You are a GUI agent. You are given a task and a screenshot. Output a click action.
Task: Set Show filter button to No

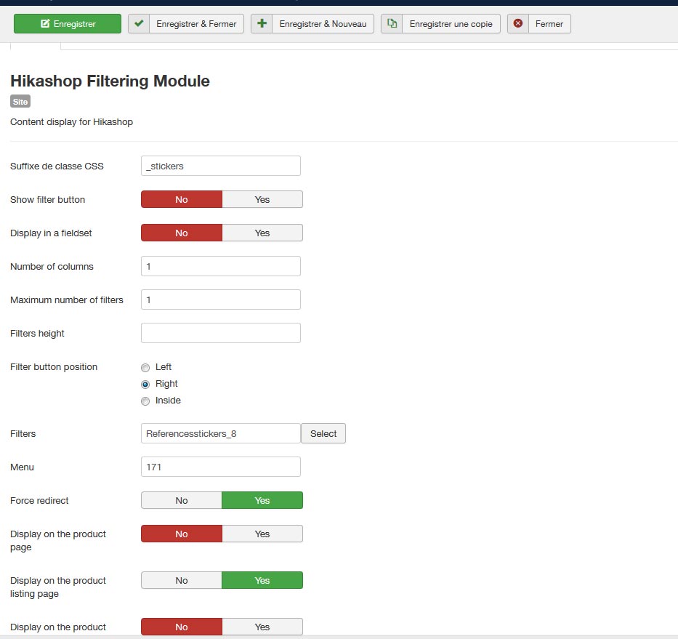point(182,199)
